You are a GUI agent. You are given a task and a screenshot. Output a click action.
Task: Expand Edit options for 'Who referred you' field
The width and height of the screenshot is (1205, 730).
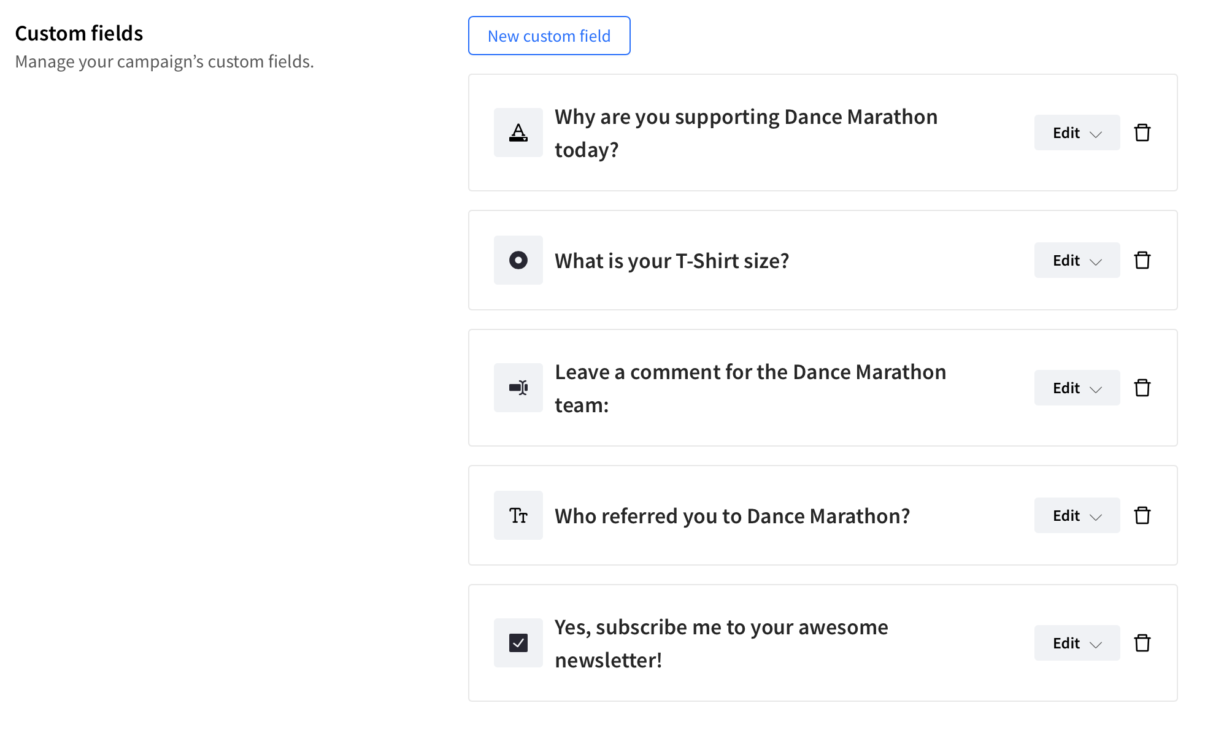click(x=1077, y=515)
